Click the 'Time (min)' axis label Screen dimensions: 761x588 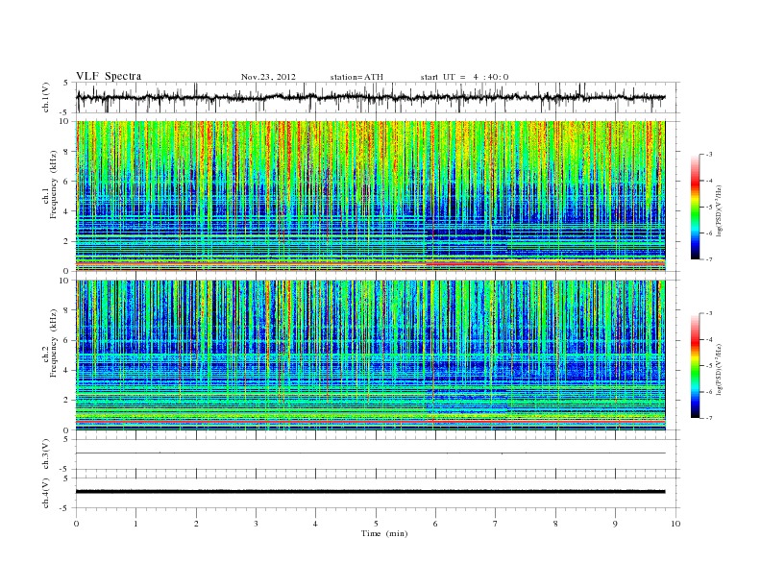point(384,533)
